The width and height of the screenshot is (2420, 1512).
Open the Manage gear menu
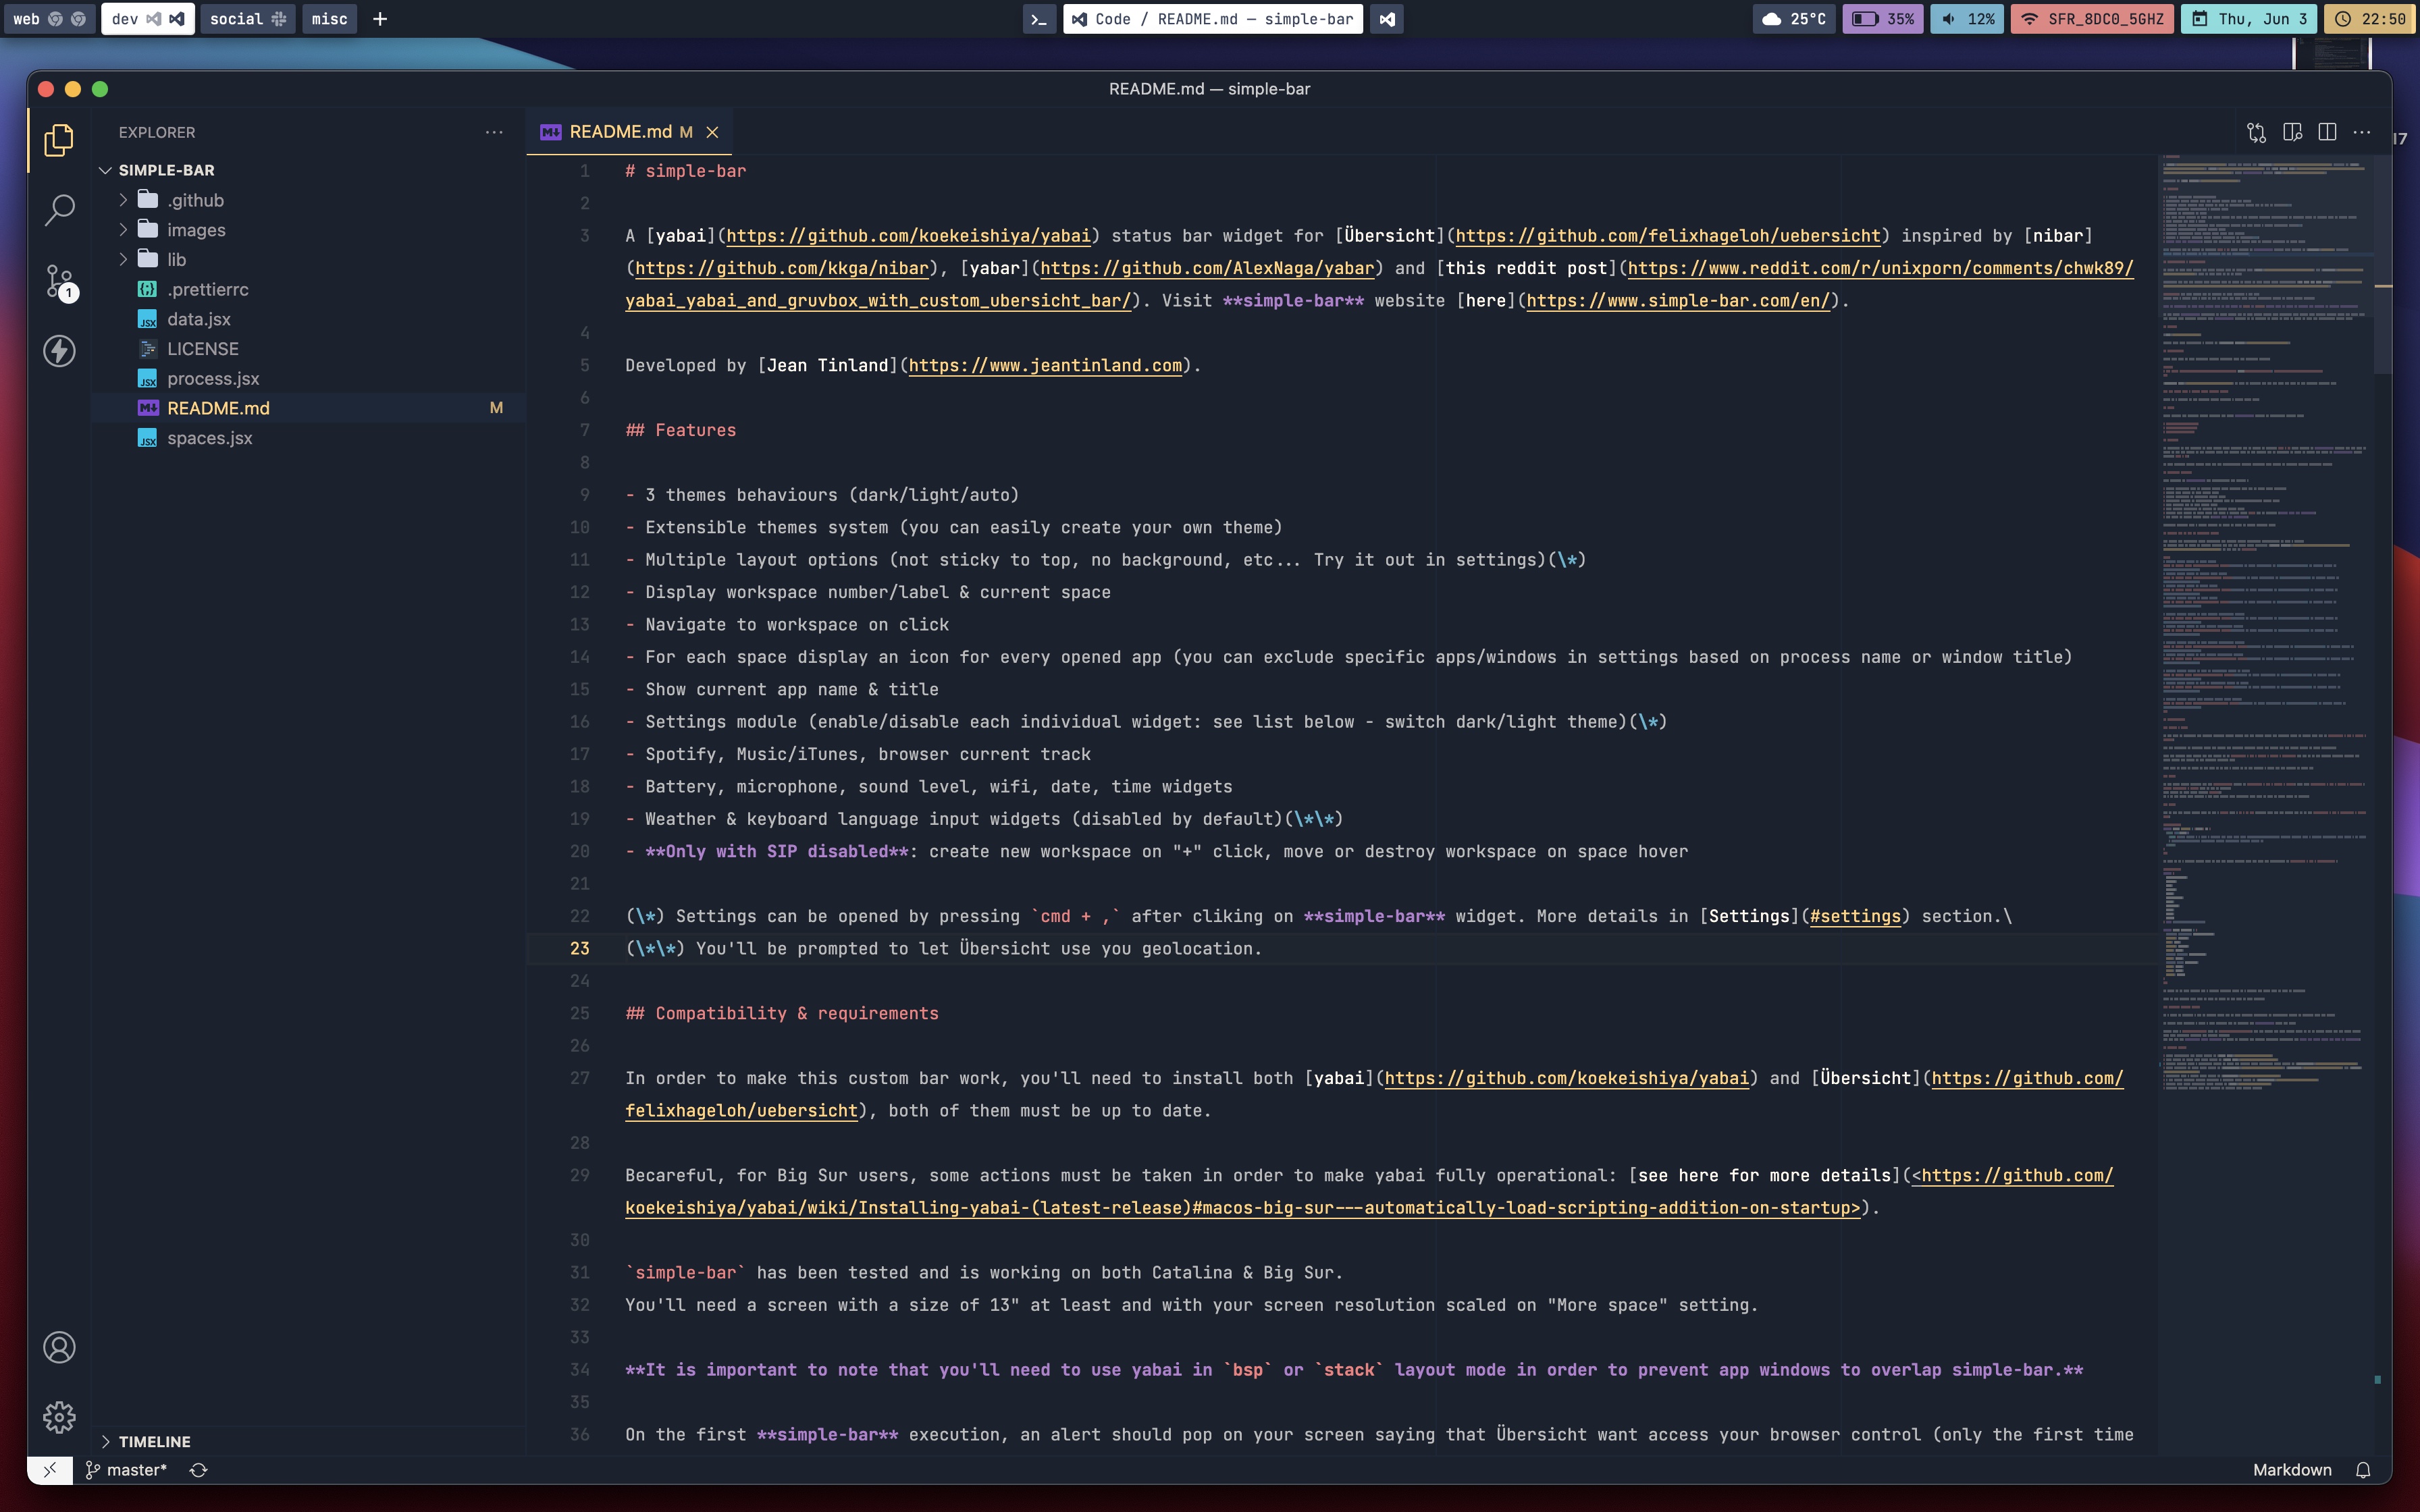(x=59, y=1417)
